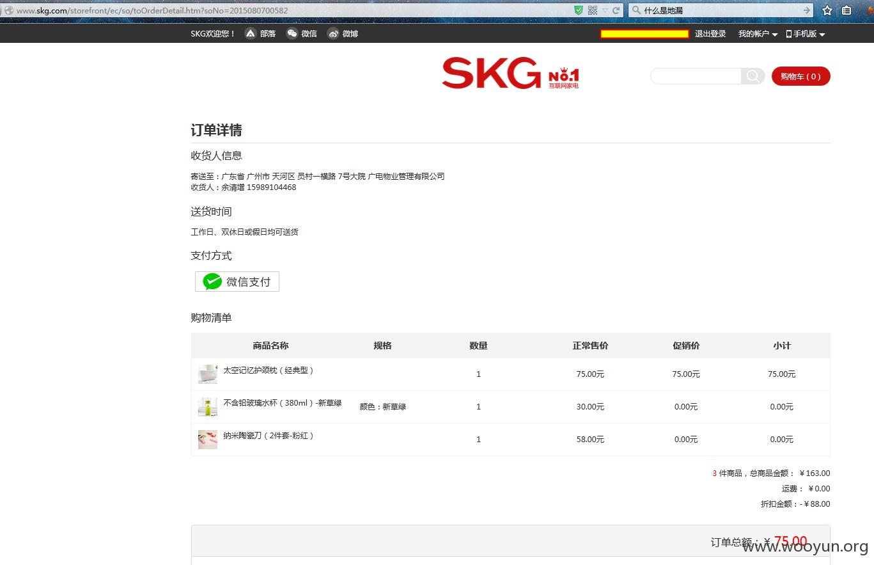Click the delivery address line 寄送至
874x565 pixels.
pyautogui.click(x=318, y=176)
